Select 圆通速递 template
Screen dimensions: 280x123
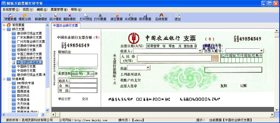(x=23, y=91)
